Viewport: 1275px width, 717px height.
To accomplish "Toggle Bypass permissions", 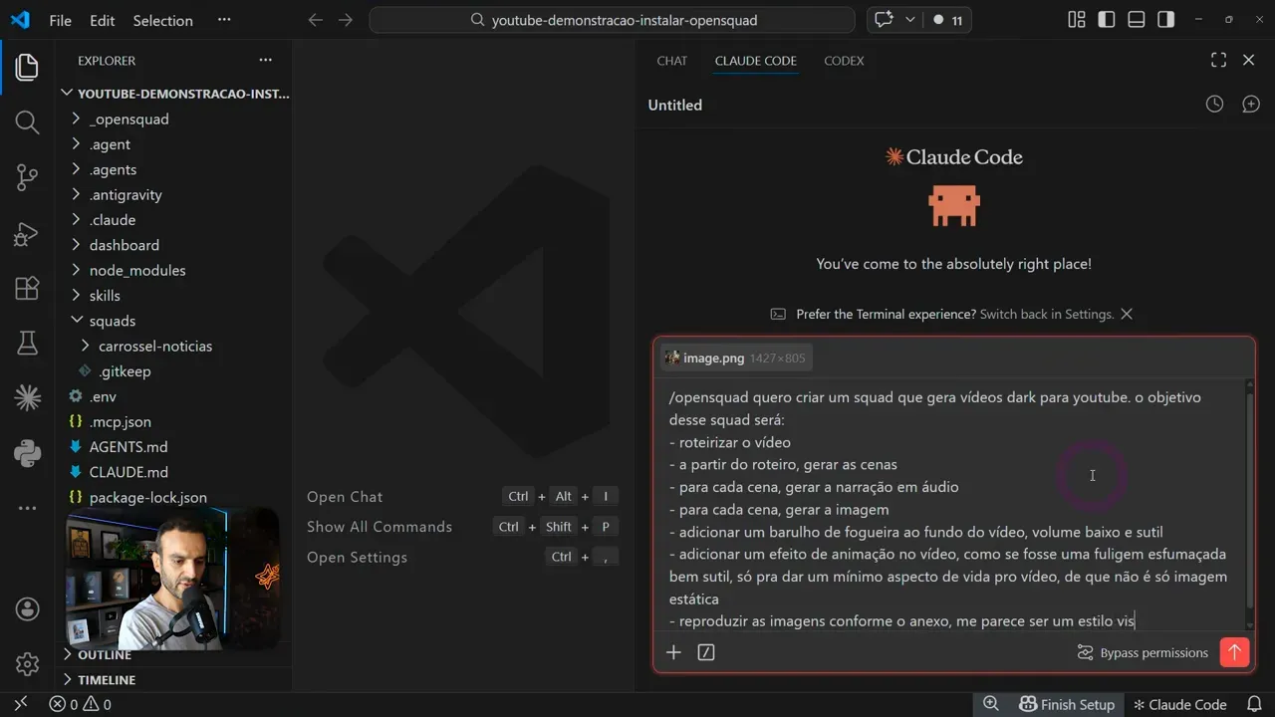I will (x=1144, y=652).
